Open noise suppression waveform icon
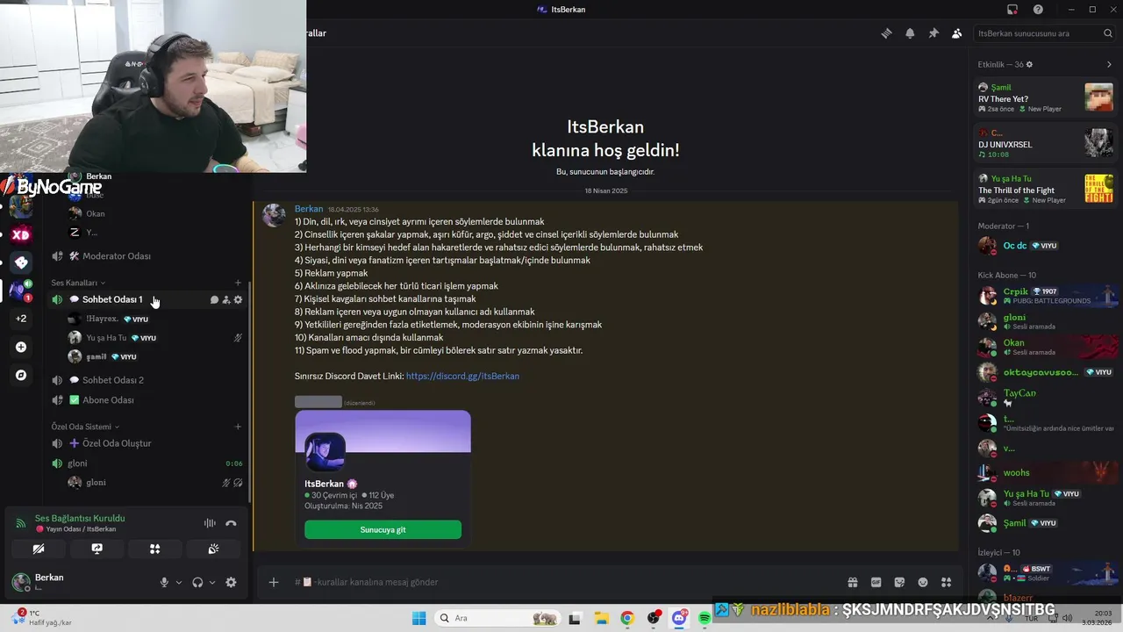This screenshot has height=632, width=1123. (210, 523)
